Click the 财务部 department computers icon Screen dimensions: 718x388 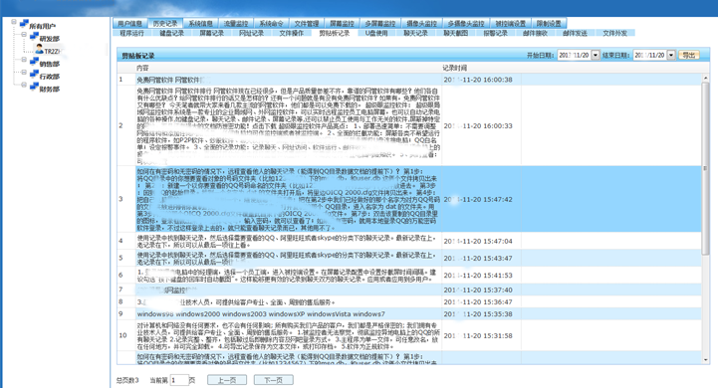[x=34, y=87]
